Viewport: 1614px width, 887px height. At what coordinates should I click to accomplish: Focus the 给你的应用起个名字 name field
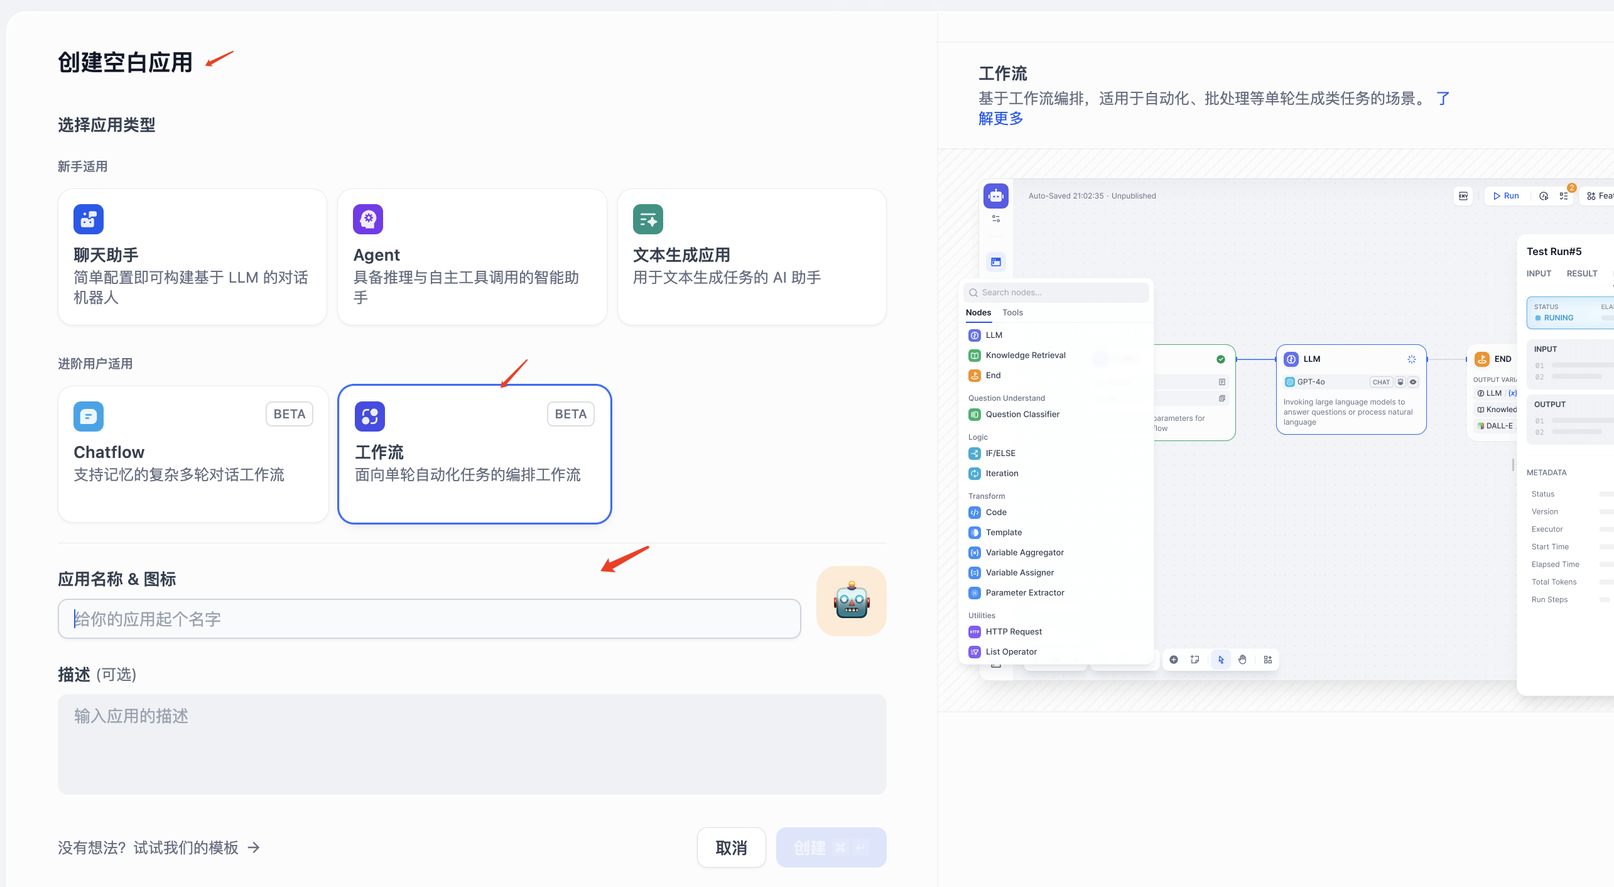(x=429, y=619)
